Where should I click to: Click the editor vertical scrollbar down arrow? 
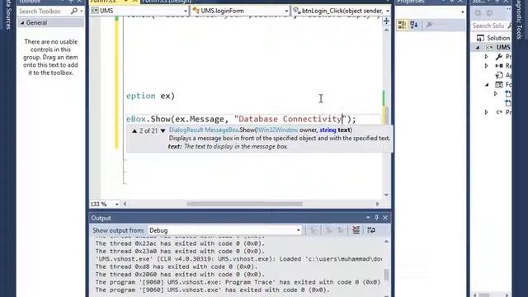point(386,195)
